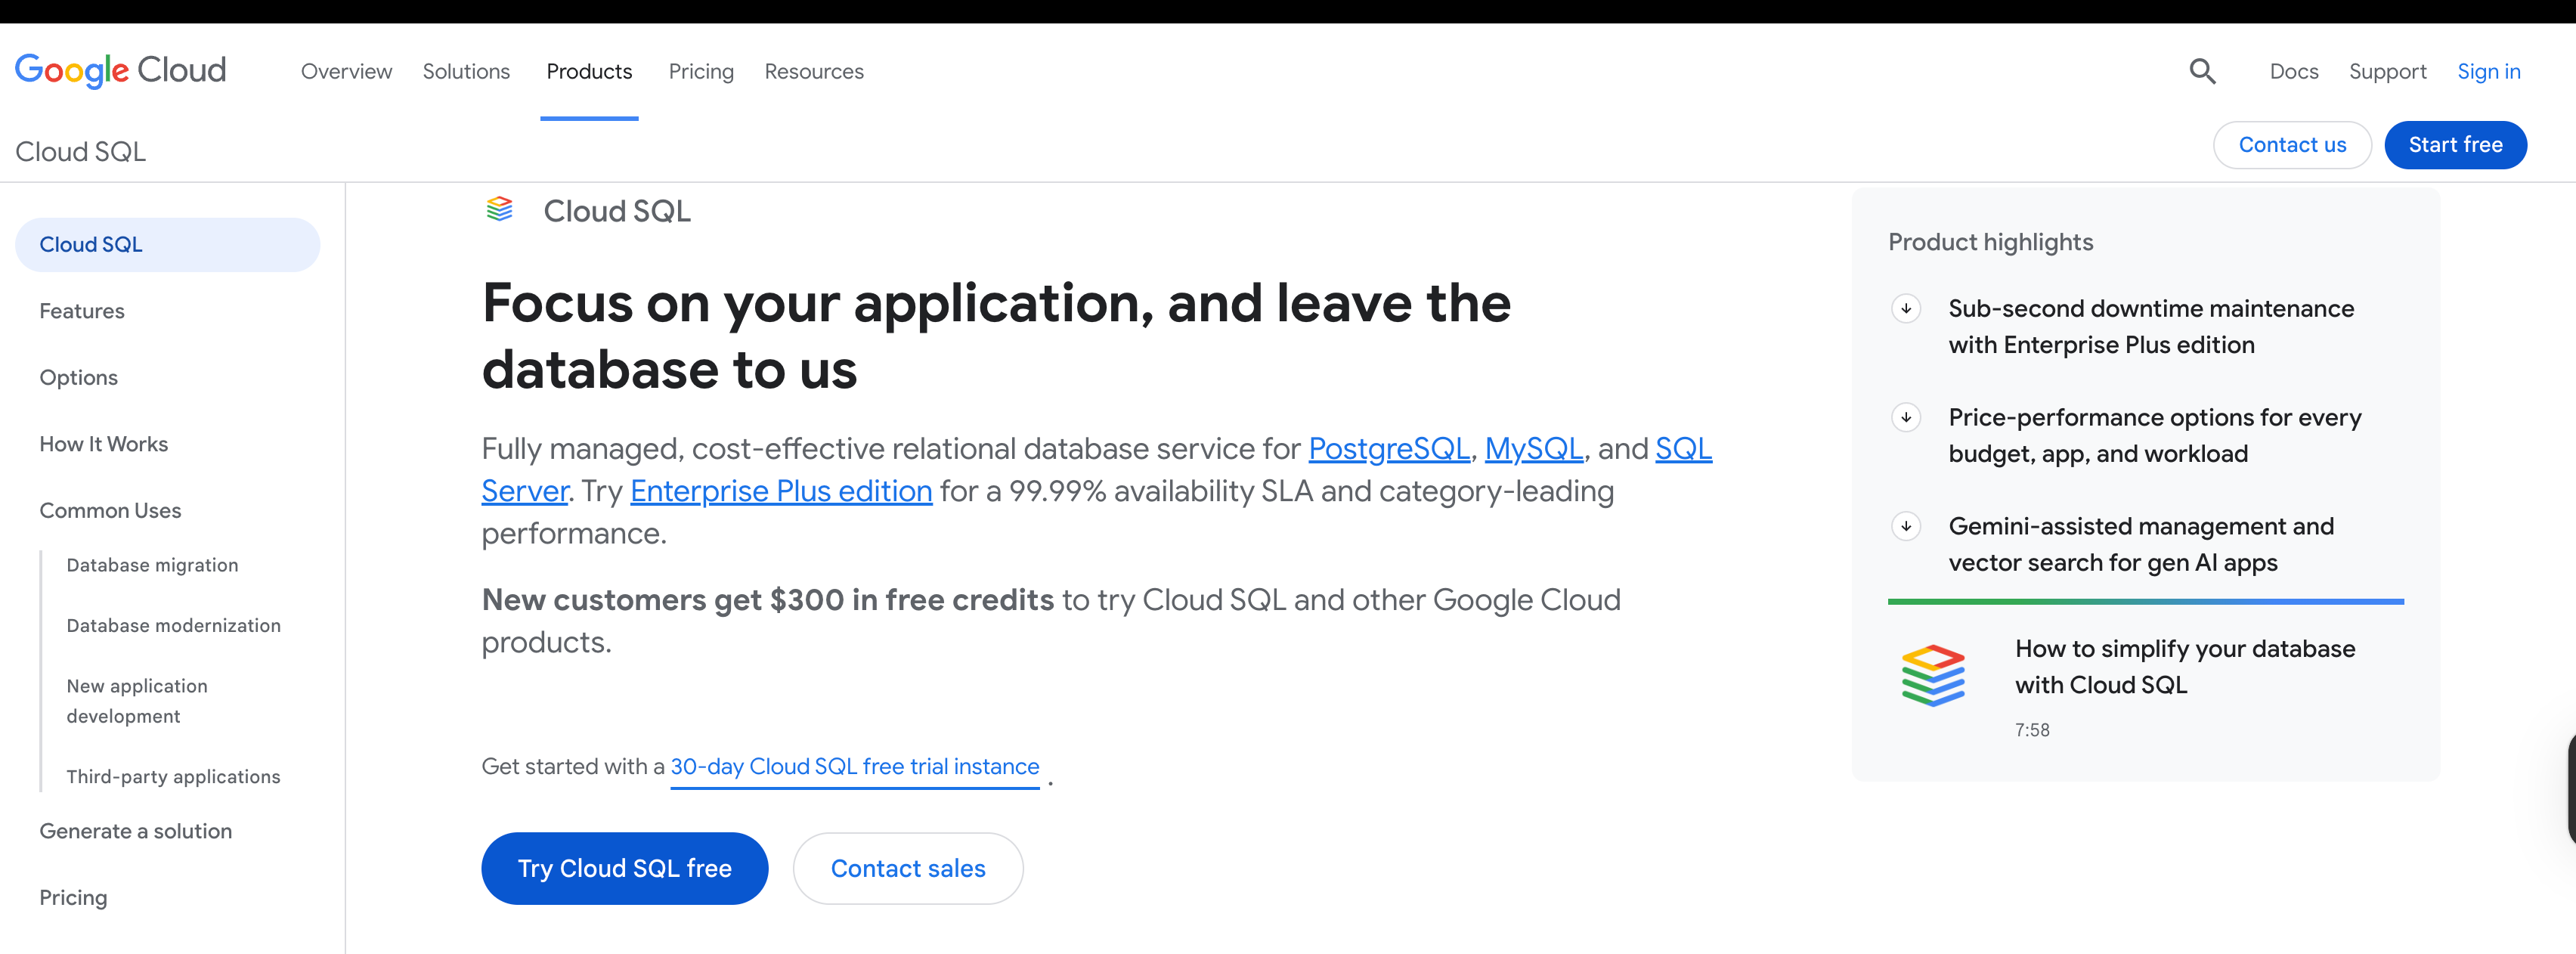
Task: Open the Docs link
Action: [x=2293, y=71]
